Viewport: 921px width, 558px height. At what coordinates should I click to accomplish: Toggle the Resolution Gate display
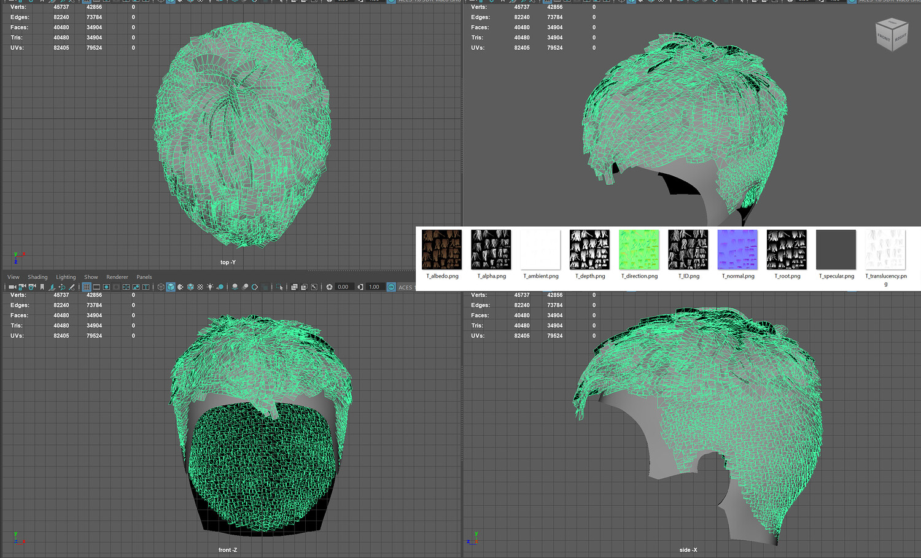pos(106,287)
